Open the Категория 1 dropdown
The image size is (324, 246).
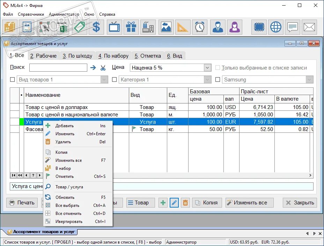pos(207,80)
